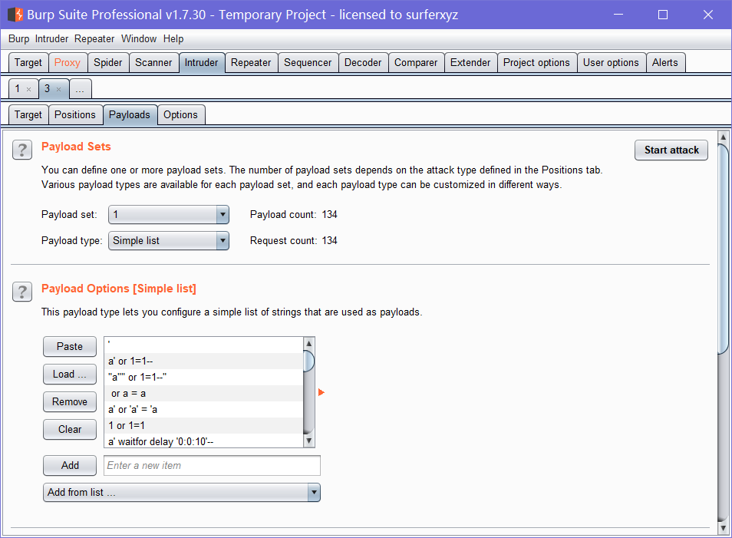Select payload row "a"" or 1=1--"

point(204,377)
